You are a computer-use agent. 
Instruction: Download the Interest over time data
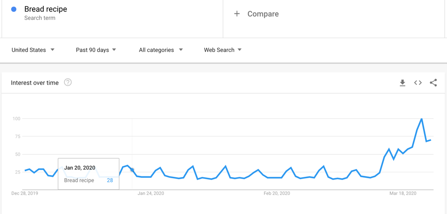(x=402, y=83)
